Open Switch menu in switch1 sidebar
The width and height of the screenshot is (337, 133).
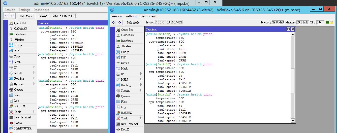coord(22,56)
